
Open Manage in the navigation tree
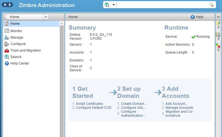pos(17,37)
